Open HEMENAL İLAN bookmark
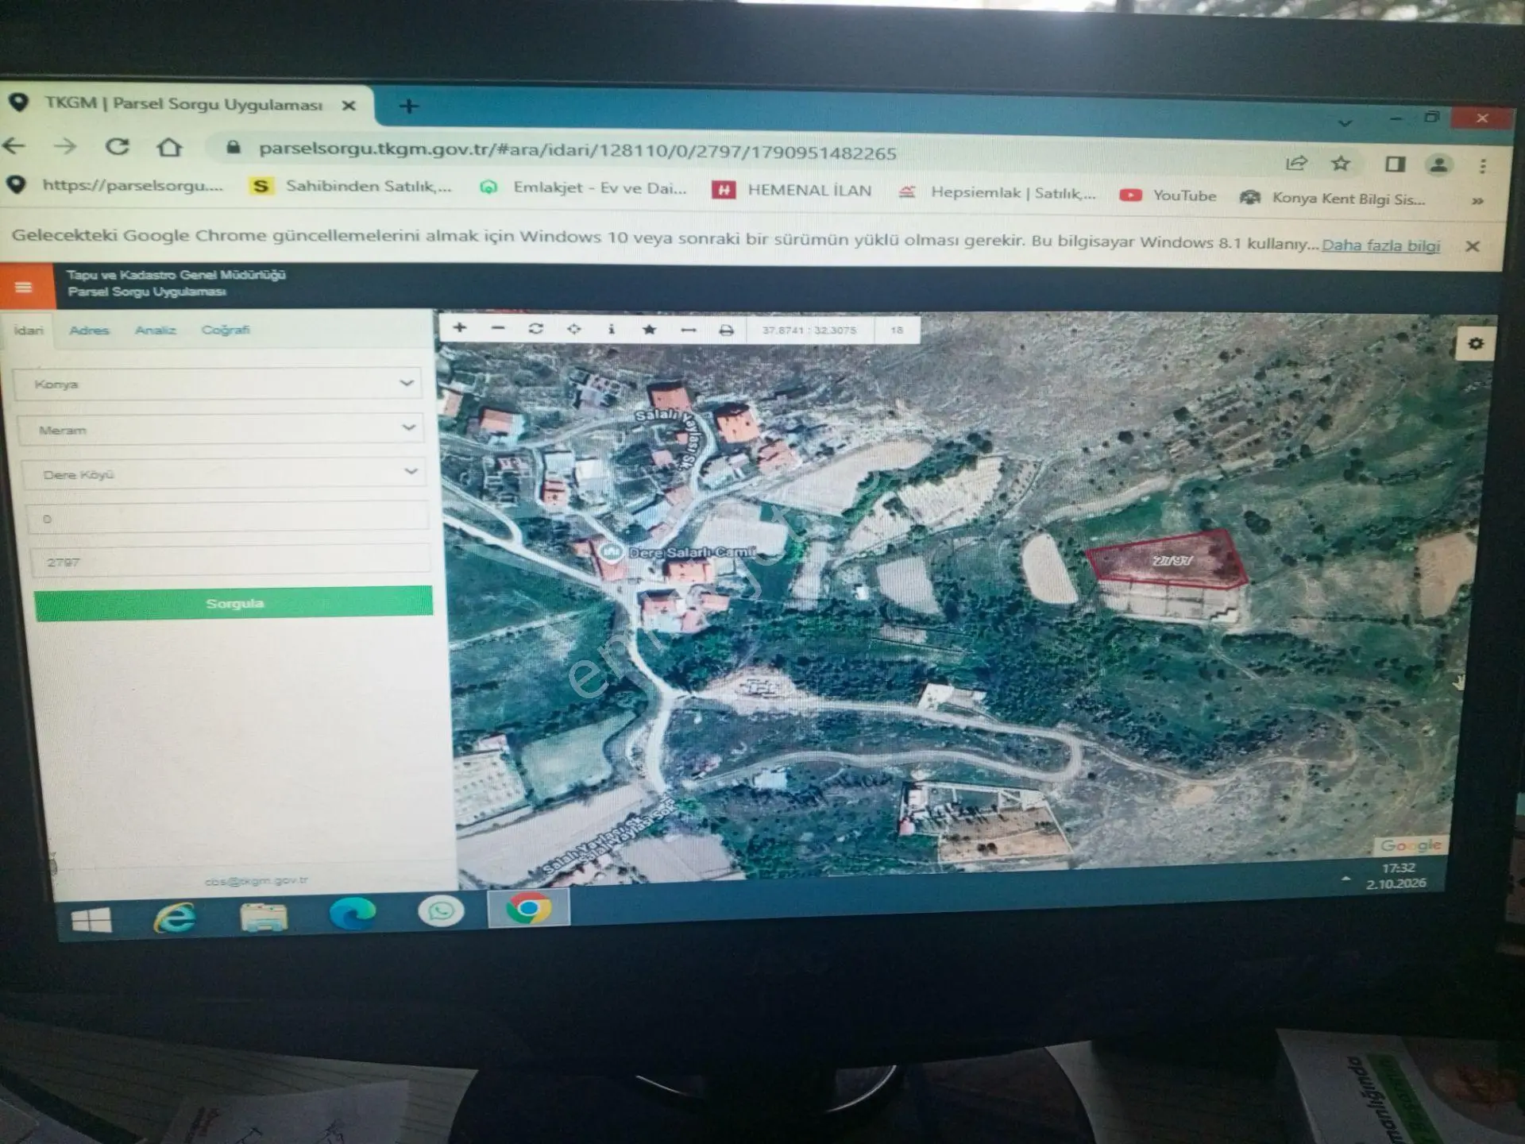Screen dimensions: 1525x1144 [793, 191]
